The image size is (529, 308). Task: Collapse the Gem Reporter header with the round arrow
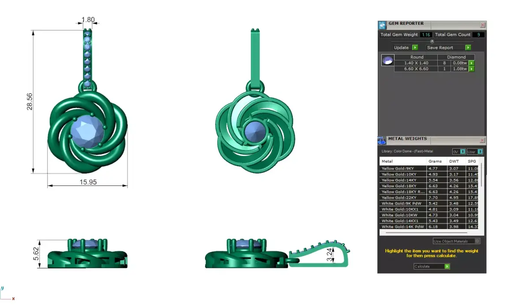(x=432, y=41)
